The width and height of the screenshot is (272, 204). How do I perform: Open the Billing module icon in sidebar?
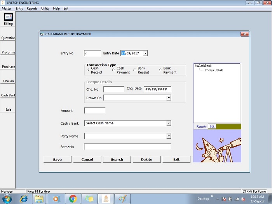coord(8,17)
